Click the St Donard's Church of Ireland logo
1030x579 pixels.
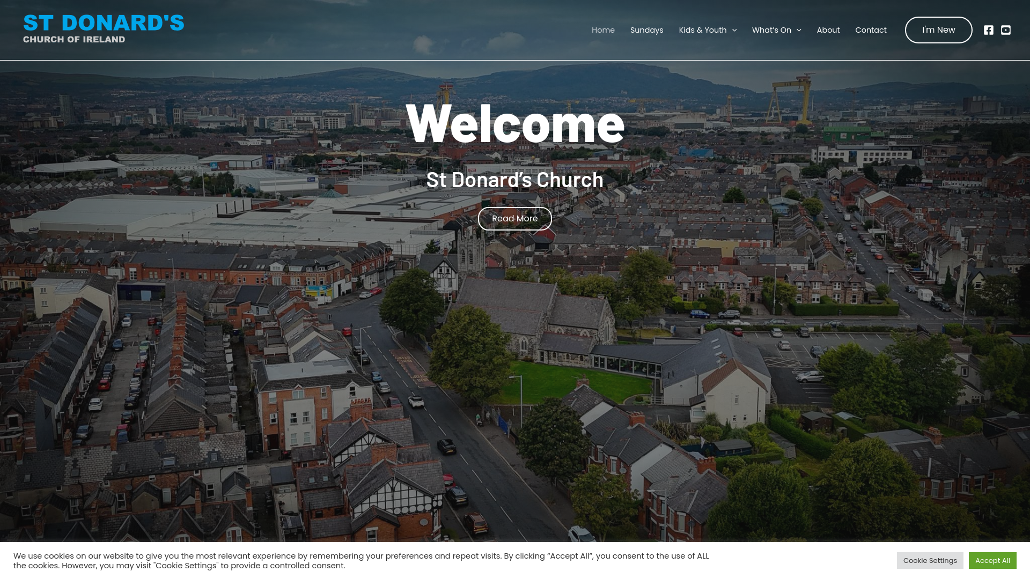(104, 29)
